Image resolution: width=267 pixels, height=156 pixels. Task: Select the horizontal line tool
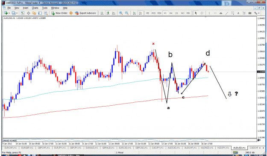point(215,13)
